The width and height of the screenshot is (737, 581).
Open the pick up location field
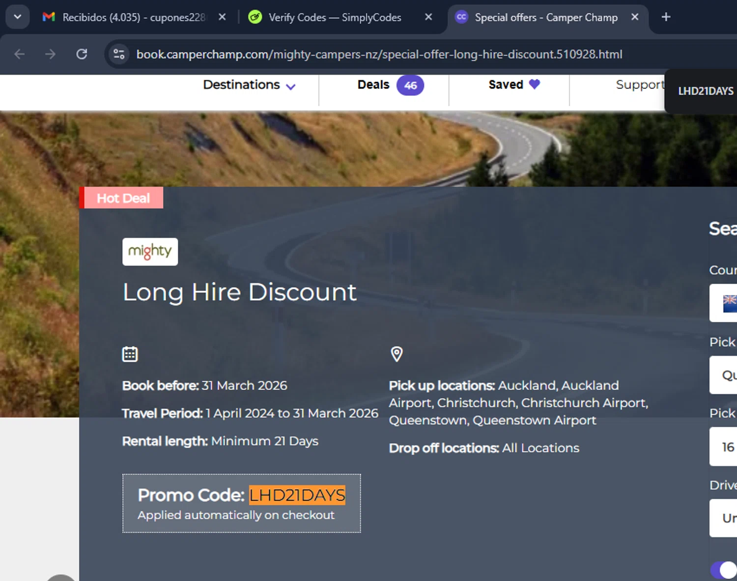click(723, 375)
